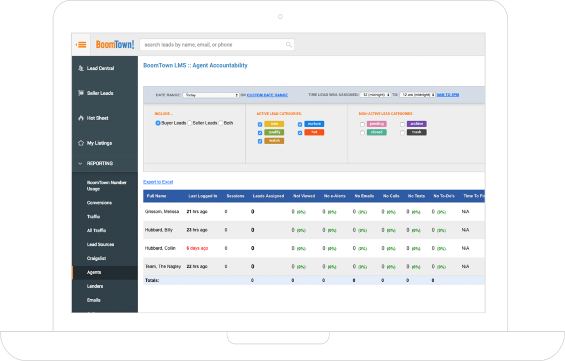The width and height of the screenshot is (565, 361).
Task: Sort by No Calls column header
Action: [391, 196]
